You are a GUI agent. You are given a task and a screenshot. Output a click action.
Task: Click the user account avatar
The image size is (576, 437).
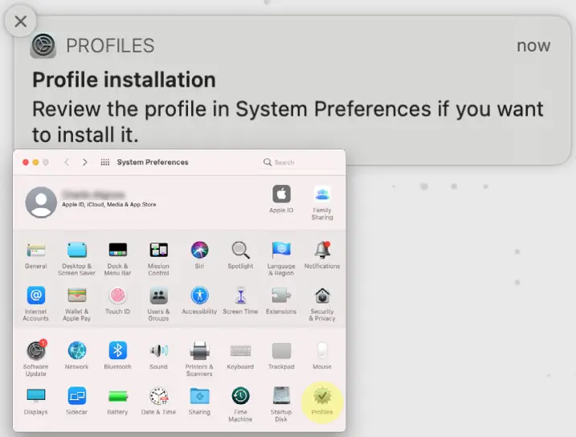tap(41, 202)
